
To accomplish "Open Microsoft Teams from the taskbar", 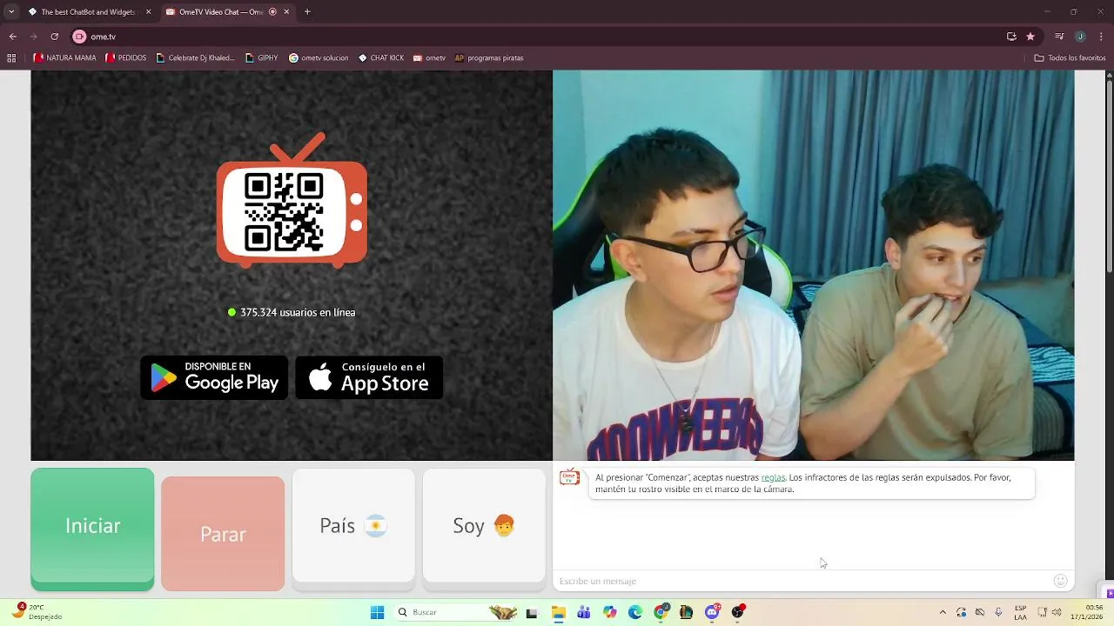I will click(583, 612).
